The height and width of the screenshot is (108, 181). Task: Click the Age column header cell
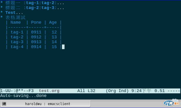tap(53, 22)
